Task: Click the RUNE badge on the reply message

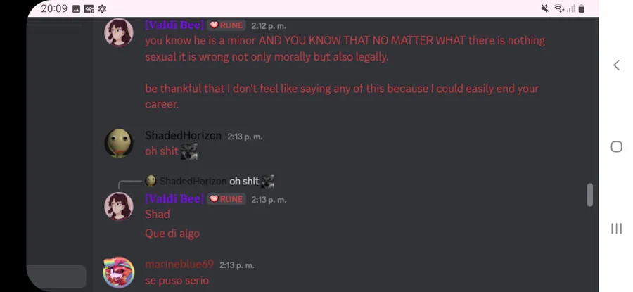Action: pos(226,199)
